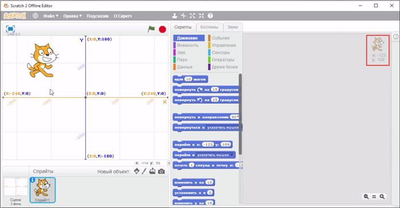
Task: Paint a new sprite with the brush icon
Action: tap(144, 171)
